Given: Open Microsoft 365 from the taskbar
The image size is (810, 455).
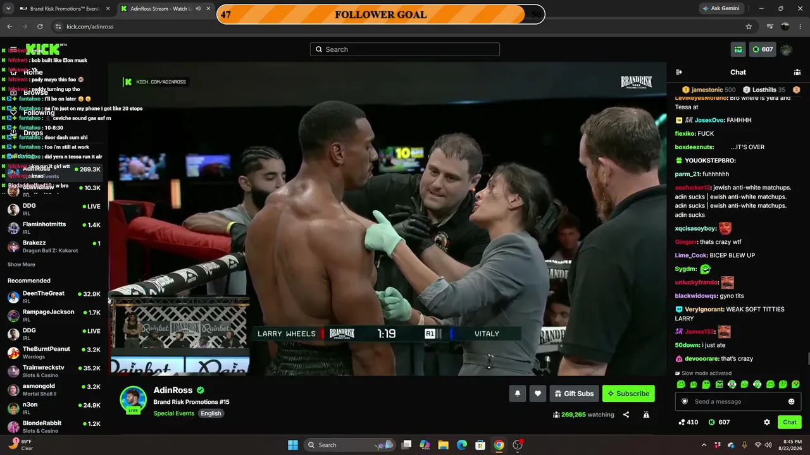Looking at the screenshot, I should point(425,445).
